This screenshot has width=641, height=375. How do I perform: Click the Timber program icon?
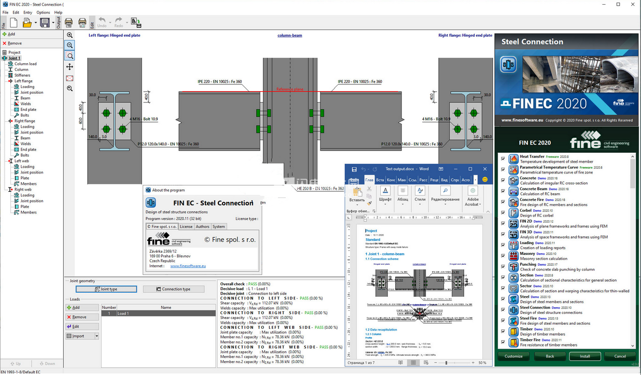pos(513,331)
